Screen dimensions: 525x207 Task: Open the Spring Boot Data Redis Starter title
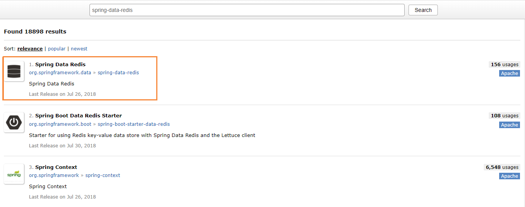[78, 115]
